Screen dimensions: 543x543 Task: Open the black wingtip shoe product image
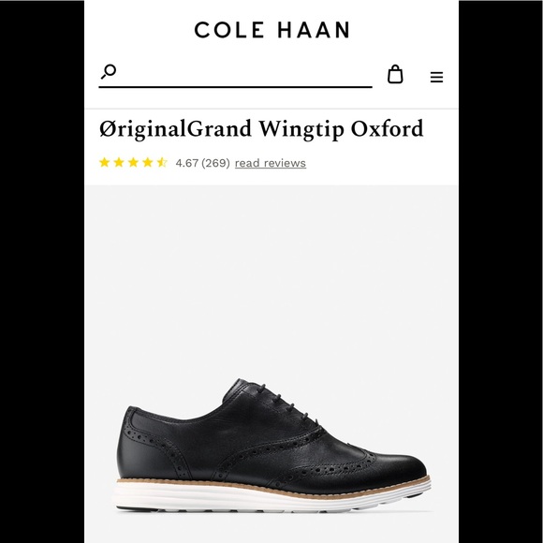[x=271, y=445]
